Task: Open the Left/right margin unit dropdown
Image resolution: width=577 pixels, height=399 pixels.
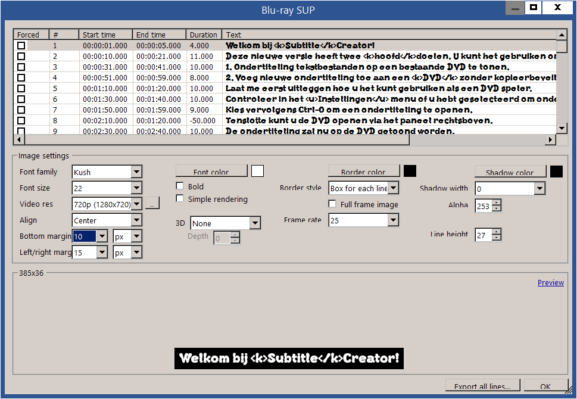Action: click(136, 252)
